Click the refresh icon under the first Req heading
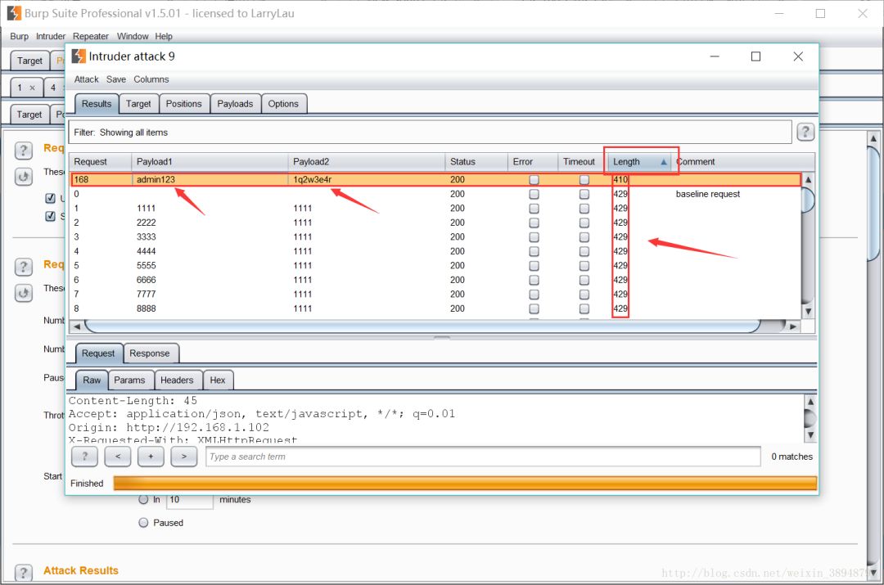884x585 pixels. (23, 177)
